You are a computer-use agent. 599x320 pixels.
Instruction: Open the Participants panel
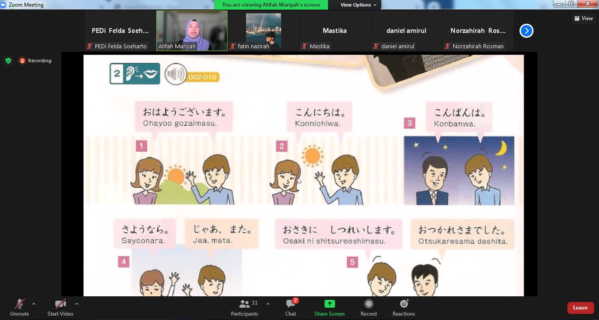[245, 308]
